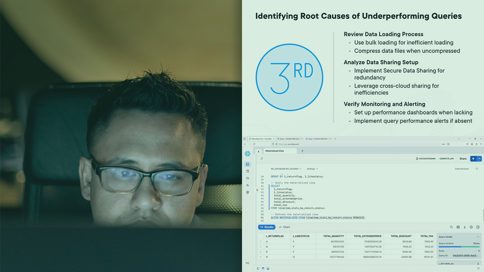Toggle the query details side panel
The height and width of the screenshot is (272, 484).
pyautogui.click(x=478, y=227)
